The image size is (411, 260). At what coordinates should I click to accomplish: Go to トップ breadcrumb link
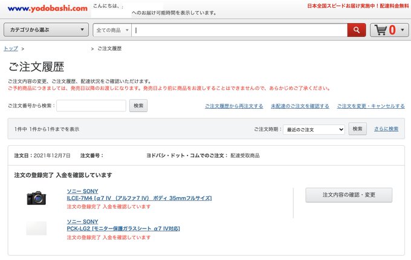point(11,48)
